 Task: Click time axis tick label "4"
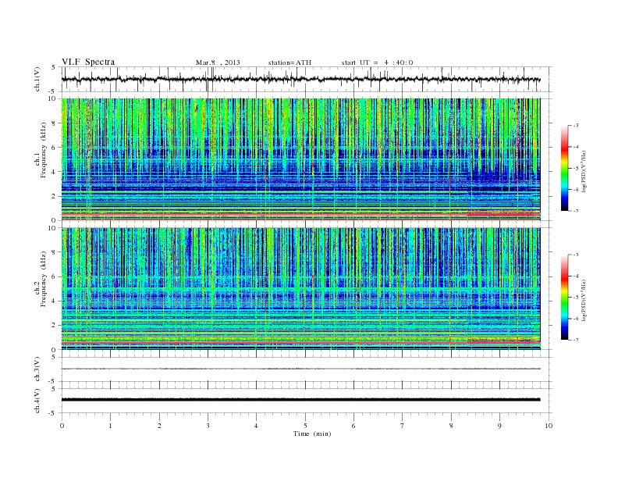point(256,426)
